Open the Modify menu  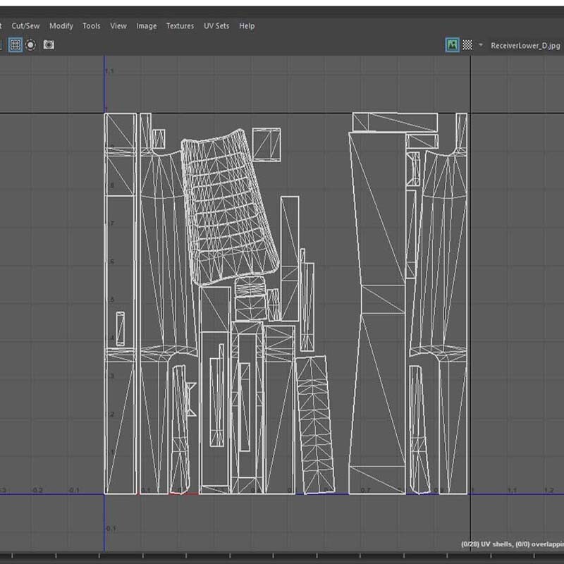point(61,26)
